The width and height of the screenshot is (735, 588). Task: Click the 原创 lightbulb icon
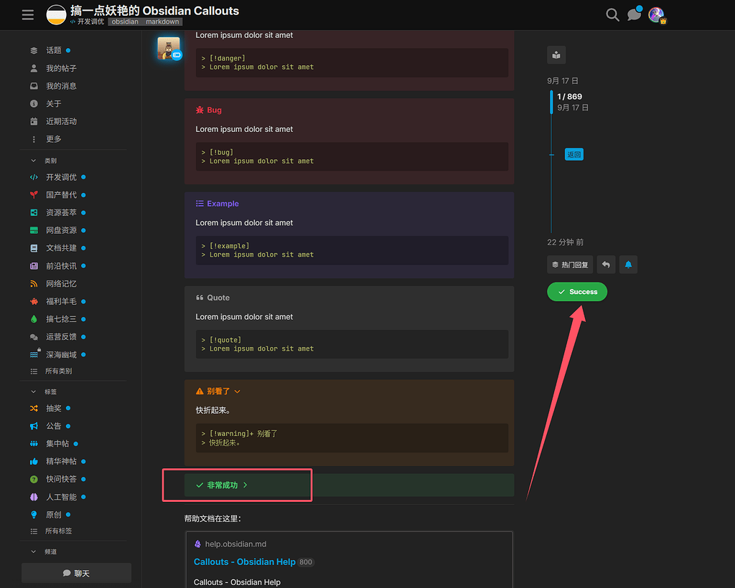point(34,515)
